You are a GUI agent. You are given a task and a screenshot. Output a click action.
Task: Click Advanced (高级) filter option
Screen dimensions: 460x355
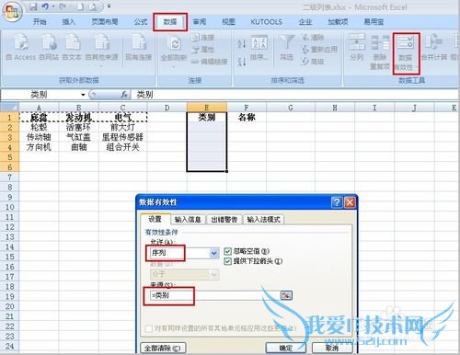[x=313, y=62]
